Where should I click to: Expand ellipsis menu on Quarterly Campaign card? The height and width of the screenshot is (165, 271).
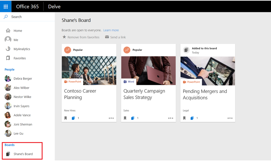[x=171, y=118]
